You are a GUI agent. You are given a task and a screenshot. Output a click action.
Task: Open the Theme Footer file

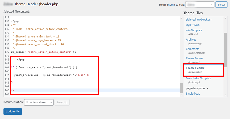(x=194, y=58)
